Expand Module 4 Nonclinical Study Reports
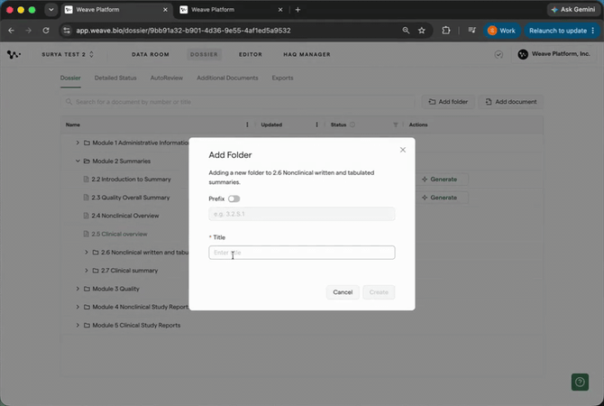The width and height of the screenshot is (604, 406). (78, 307)
